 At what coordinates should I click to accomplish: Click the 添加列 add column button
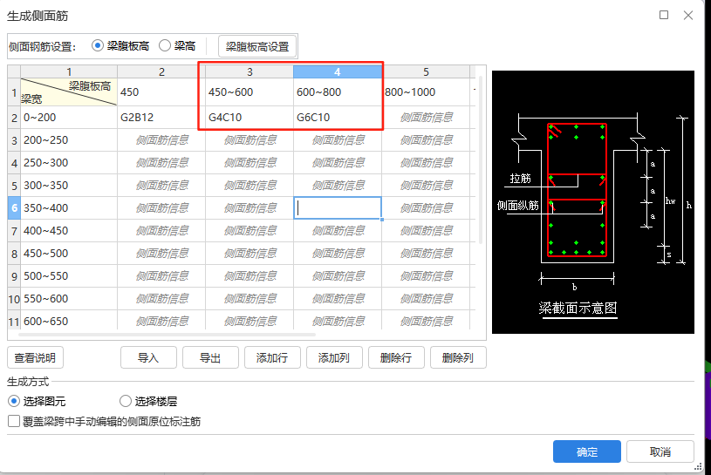(x=334, y=357)
